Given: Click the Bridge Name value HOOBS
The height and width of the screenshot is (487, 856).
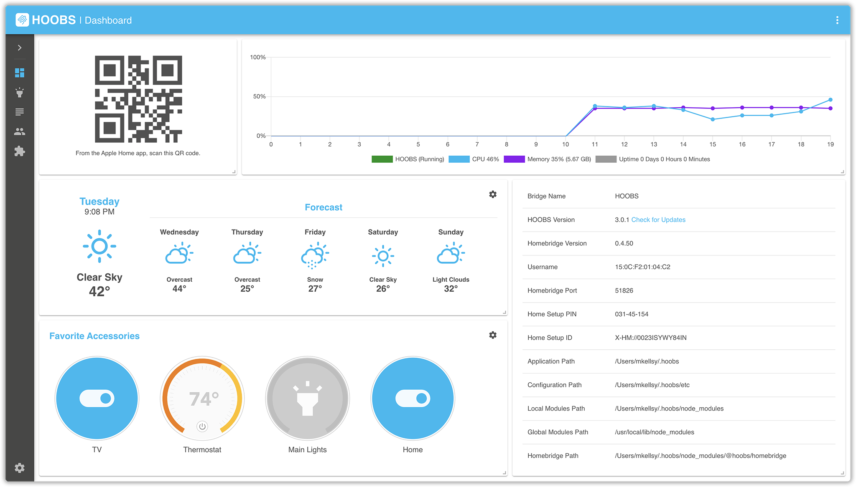Looking at the screenshot, I should [x=627, y=196].
